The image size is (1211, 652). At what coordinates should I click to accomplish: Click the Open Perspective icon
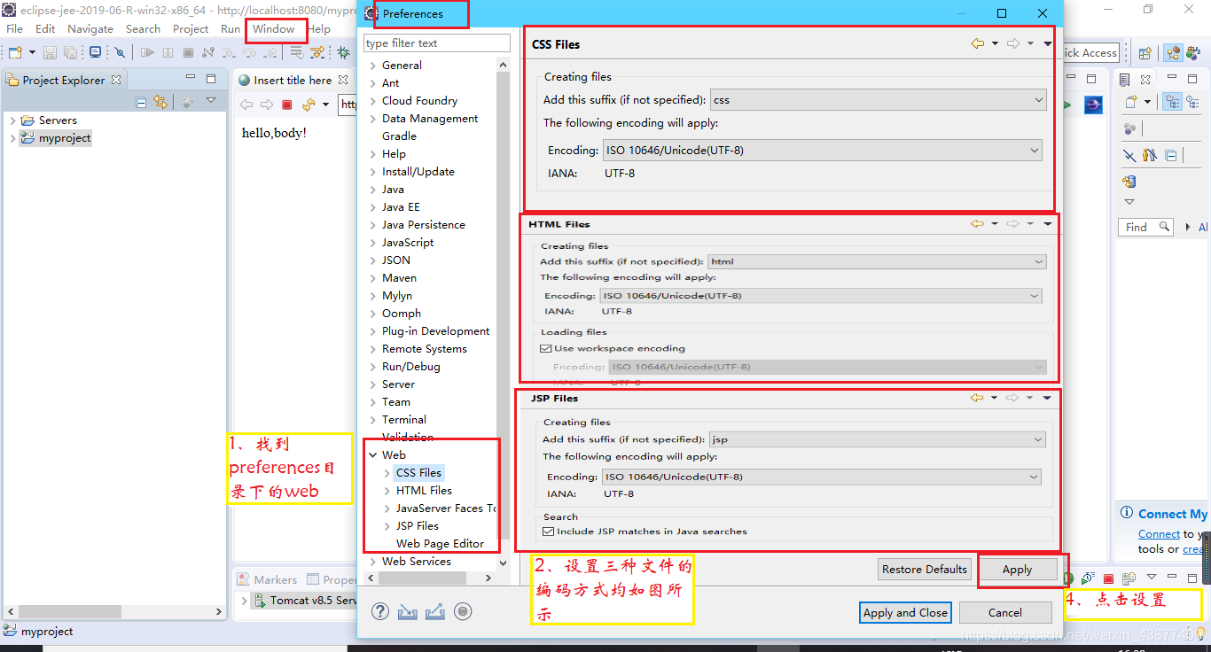1145,53
